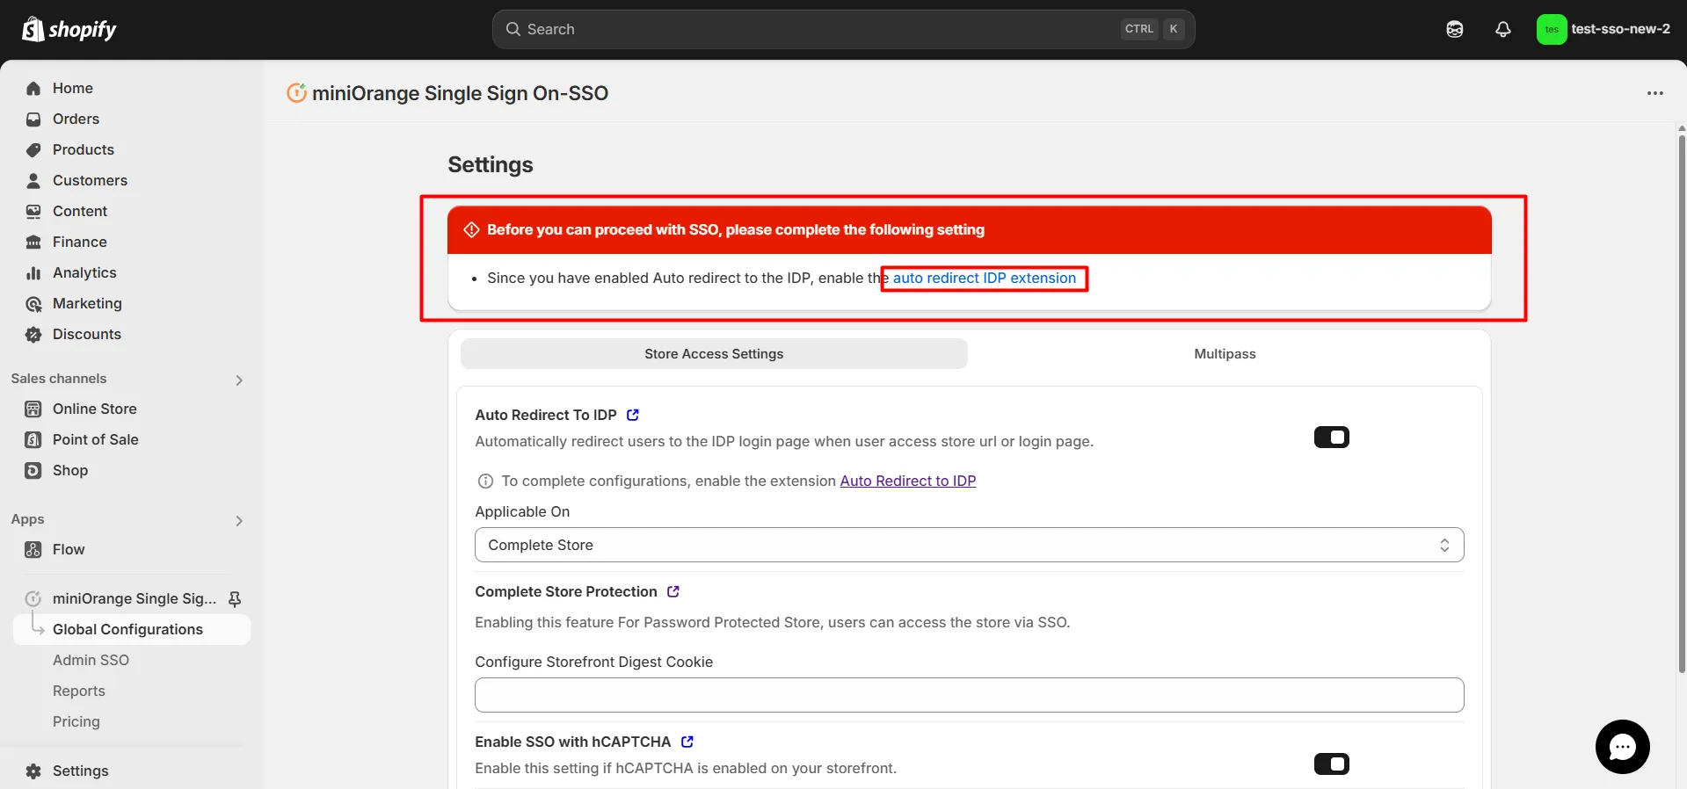Click the Orders inbox icon

[x=33, y=119]
